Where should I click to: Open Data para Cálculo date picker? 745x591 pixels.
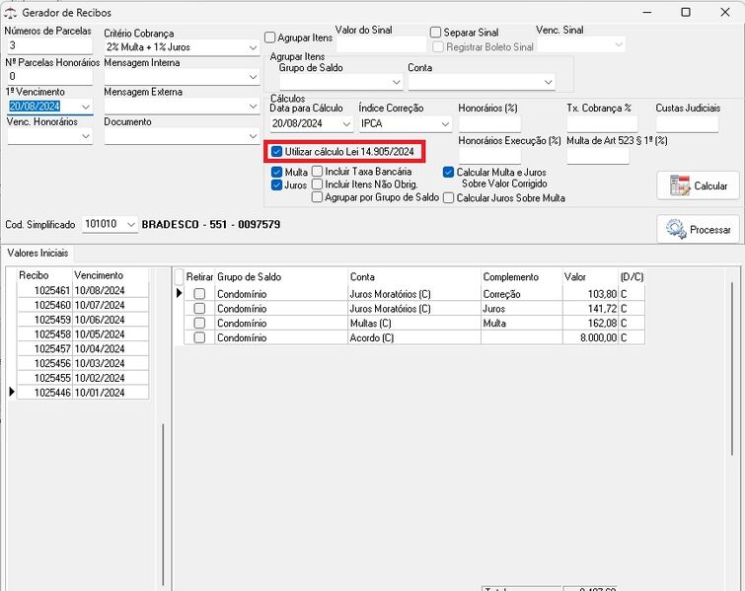coord(345,124)
